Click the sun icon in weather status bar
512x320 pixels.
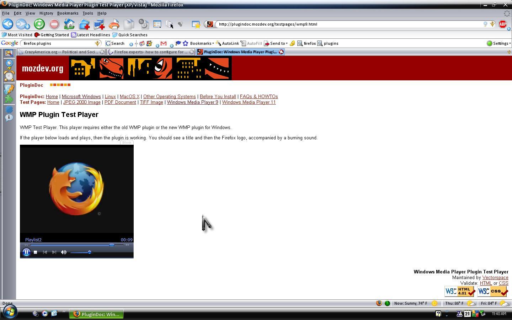[x=434, y=303]
